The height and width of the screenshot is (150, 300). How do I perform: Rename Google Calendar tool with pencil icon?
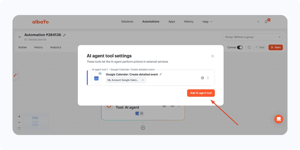[161, 74]
